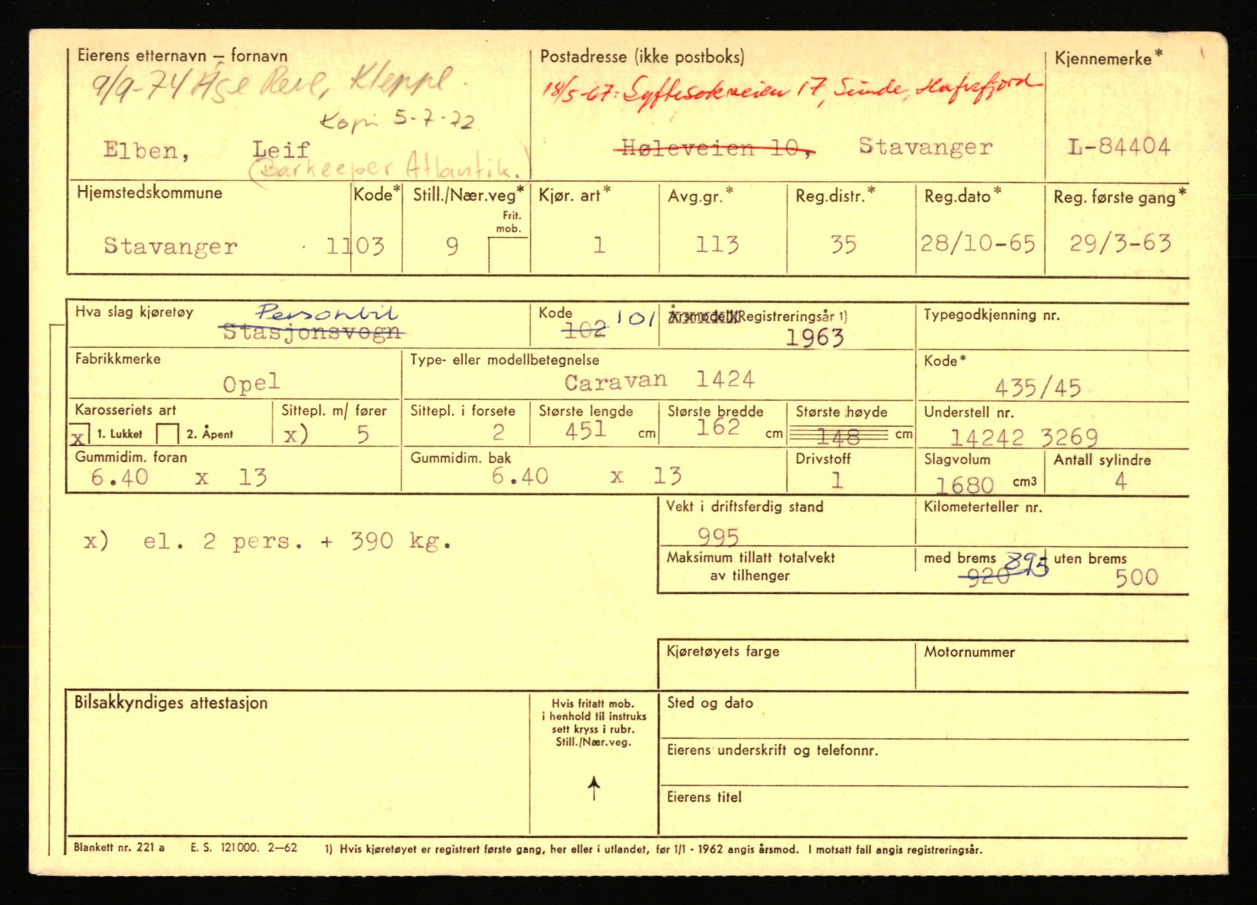Click the seats-with-driver value '5'

click(x=363, y=435)
